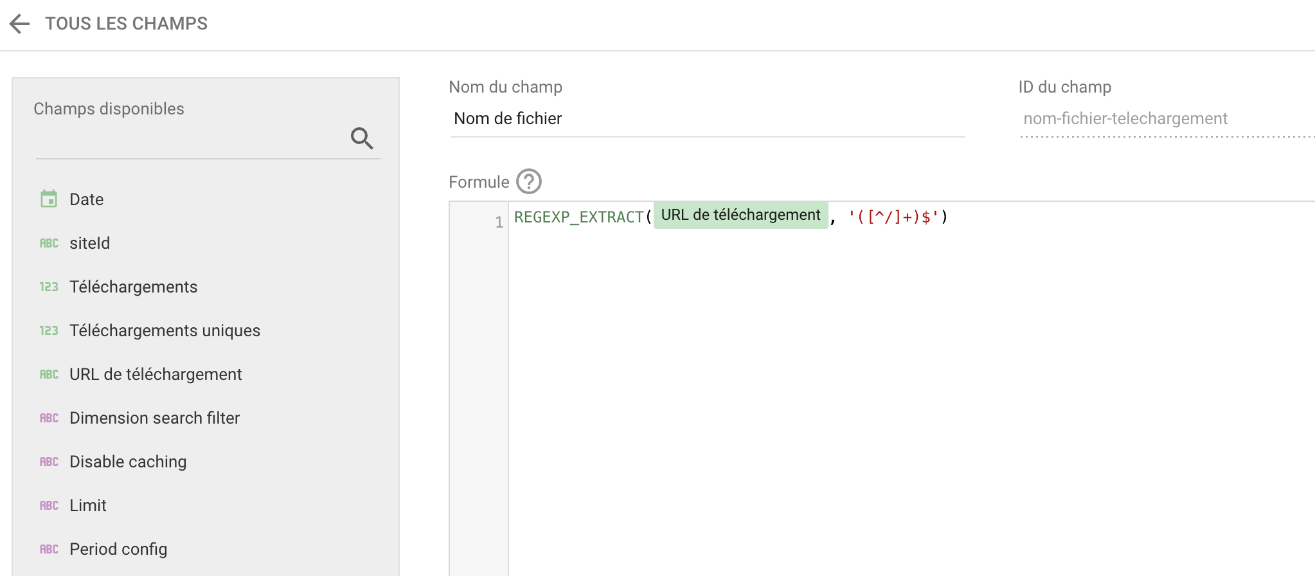
Task: Select the Téléchargements uniques field
Action: point(165,330)
